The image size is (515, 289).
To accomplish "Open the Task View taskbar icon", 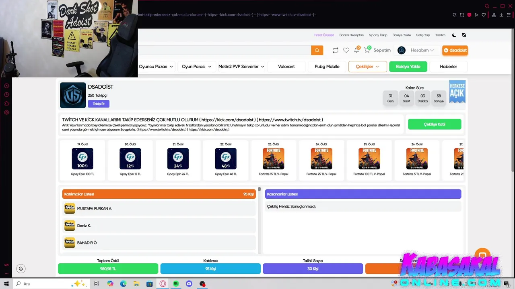I will point(97,284).
